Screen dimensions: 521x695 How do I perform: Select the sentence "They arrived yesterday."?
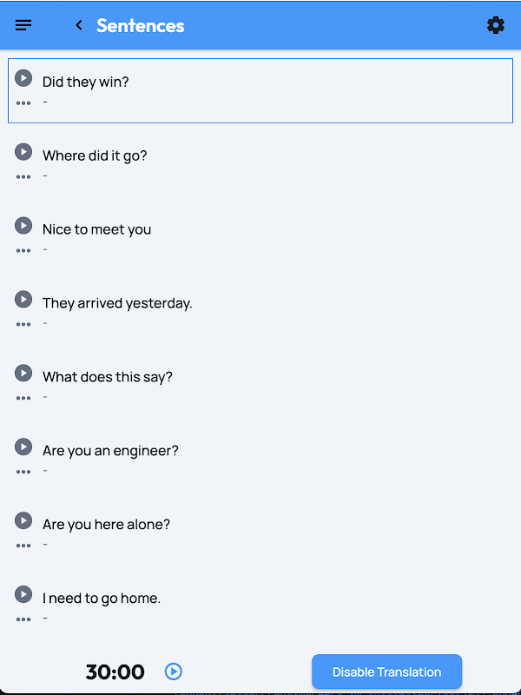[117, 303]
